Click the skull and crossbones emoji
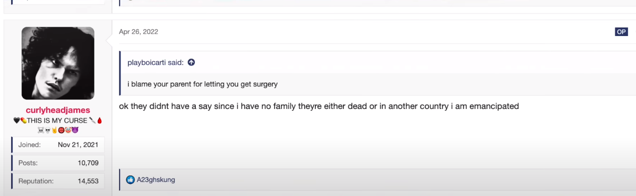Viewport: 636px width, 196px height. pyautogui.click(x=41, y=130)
